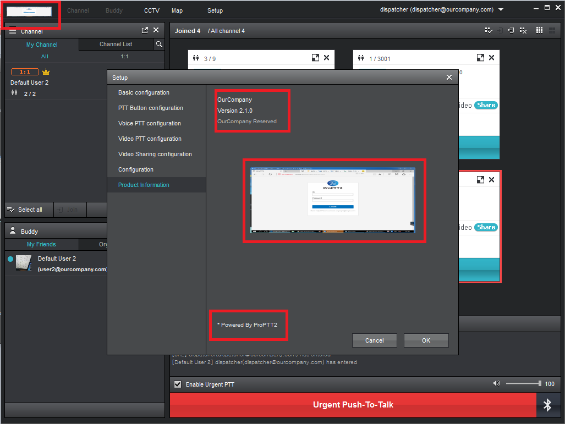This screenshot has width=565, height=424.
Task: Open the Setup menu in top bar
Action: tap(215, 10)
